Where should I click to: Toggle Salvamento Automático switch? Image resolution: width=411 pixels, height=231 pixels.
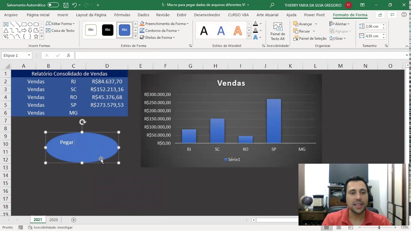click(x=53, y=5)
